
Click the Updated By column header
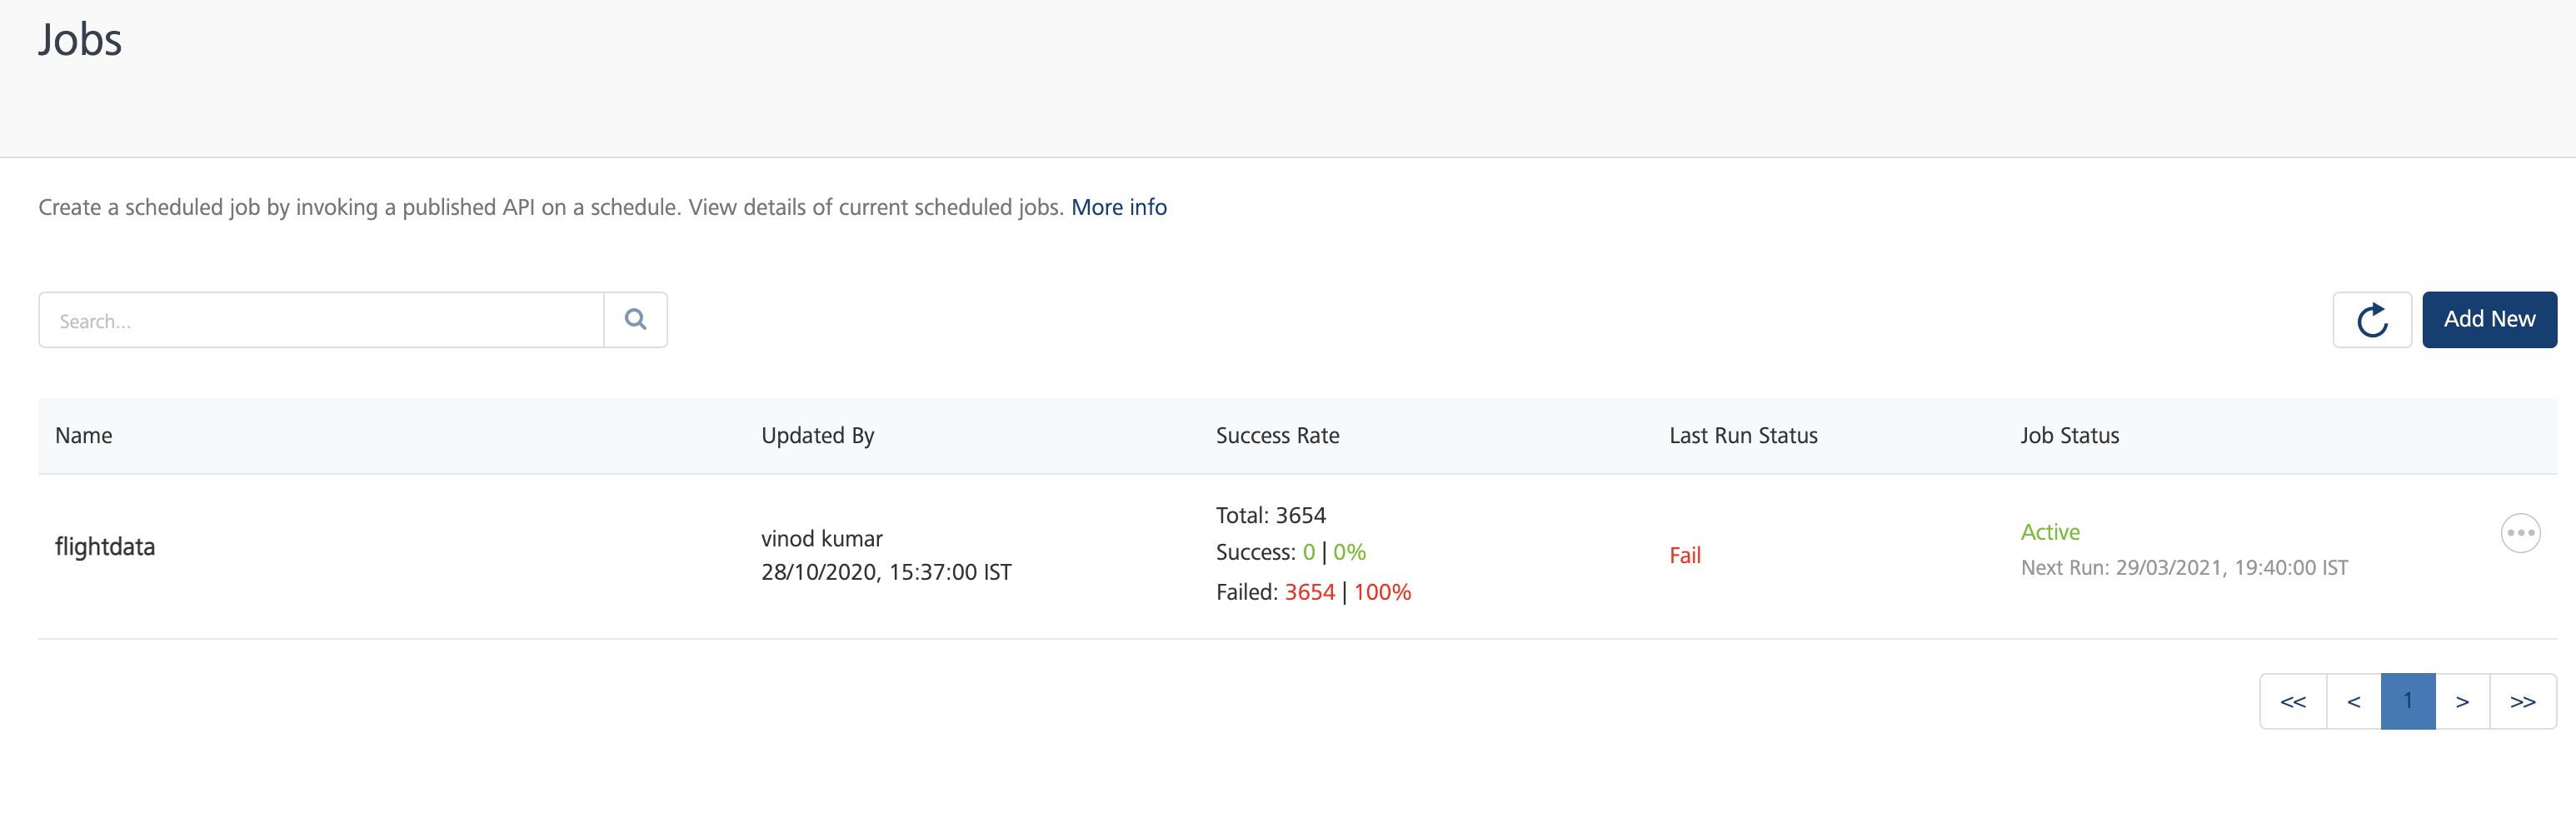pos(817,436)
